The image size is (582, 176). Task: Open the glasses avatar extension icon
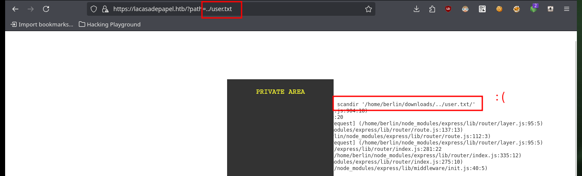point(465,9)
